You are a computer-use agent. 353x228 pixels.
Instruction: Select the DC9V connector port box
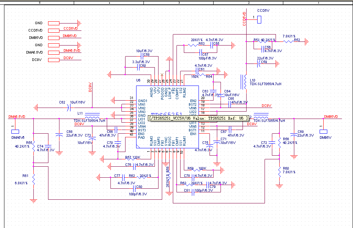[54, 60]
